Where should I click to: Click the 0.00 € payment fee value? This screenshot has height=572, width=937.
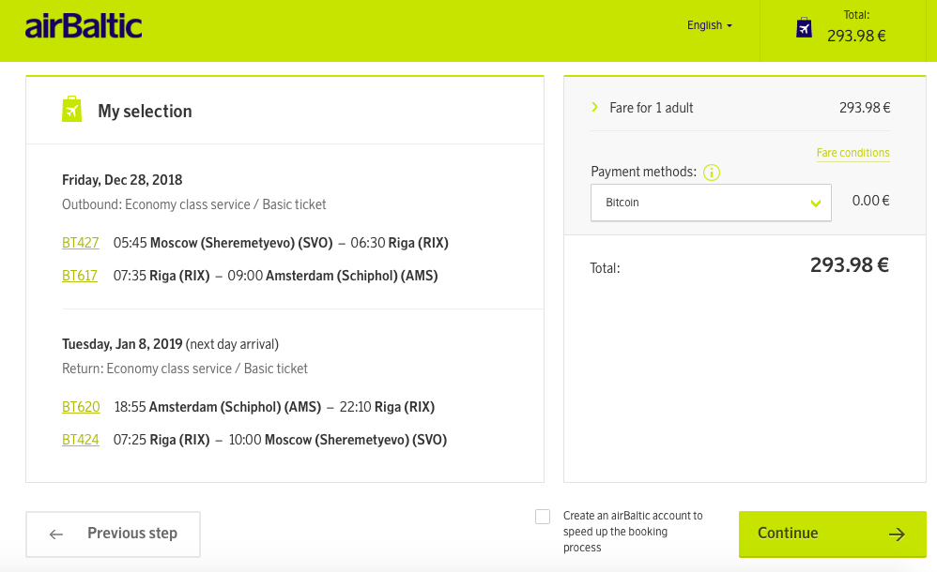pos(870,201)
